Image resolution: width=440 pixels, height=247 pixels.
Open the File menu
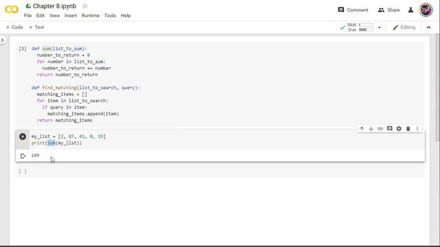click(x=27, y=16)
